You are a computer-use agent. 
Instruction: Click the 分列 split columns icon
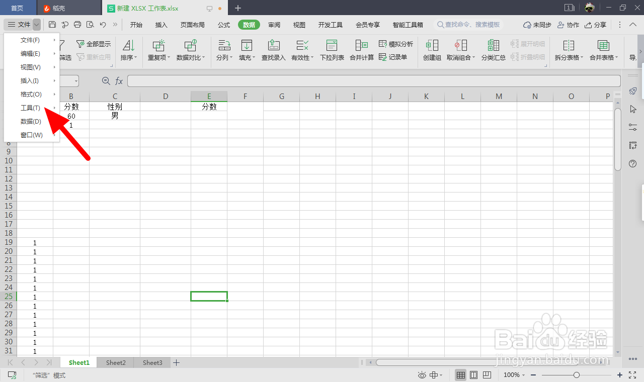(224, 45)
